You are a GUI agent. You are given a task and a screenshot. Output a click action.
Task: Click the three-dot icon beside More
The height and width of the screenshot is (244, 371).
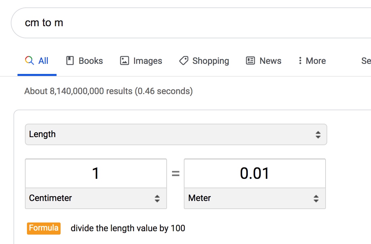tap(300, 60)
